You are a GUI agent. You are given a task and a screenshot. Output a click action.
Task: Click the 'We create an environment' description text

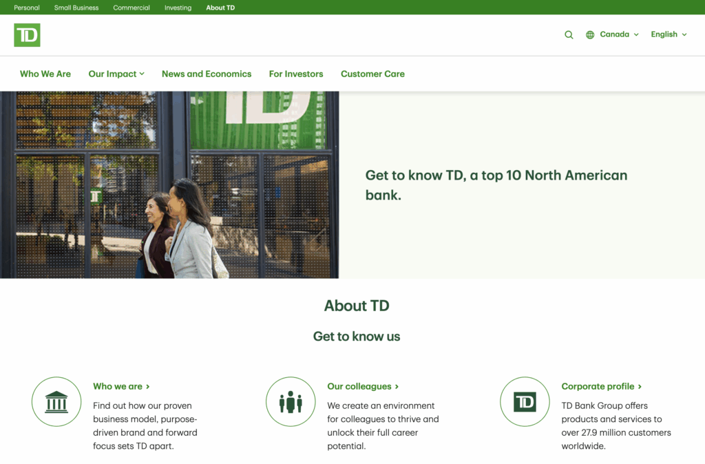(x=383, y=425)
